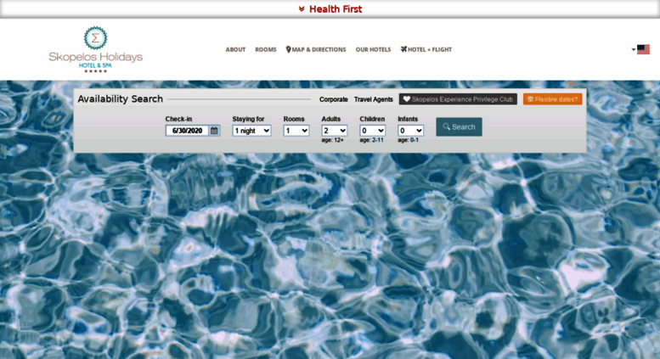Open the Infants count dropdown
This screenshot has width=660, height=359.
(x=411, y=131)
